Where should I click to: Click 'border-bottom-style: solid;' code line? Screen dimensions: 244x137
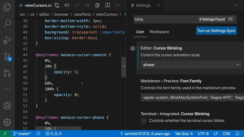75,27
